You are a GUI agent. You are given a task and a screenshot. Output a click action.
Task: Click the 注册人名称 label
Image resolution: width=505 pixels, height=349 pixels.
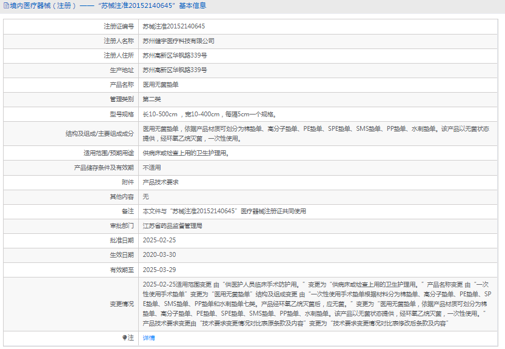click(x=119, y=41)
